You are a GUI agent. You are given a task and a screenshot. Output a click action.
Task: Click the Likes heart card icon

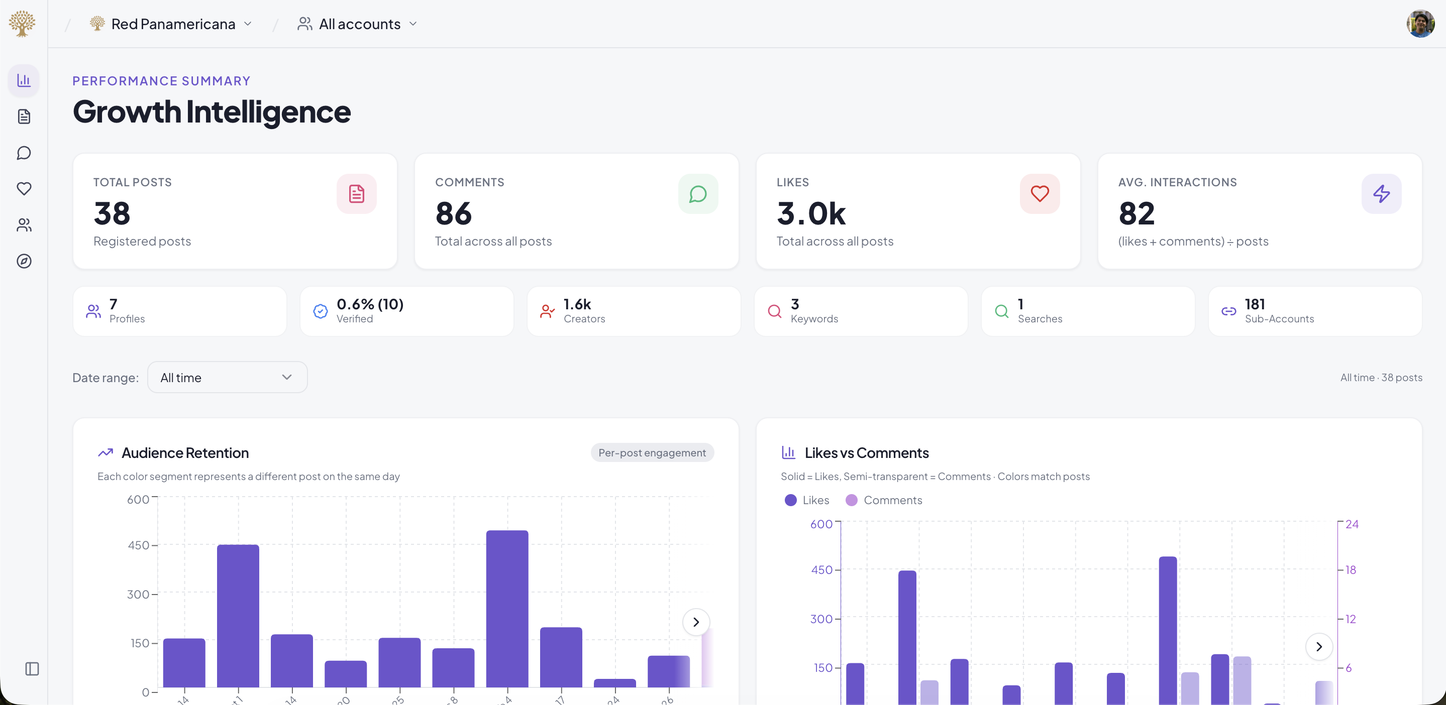1040,193
